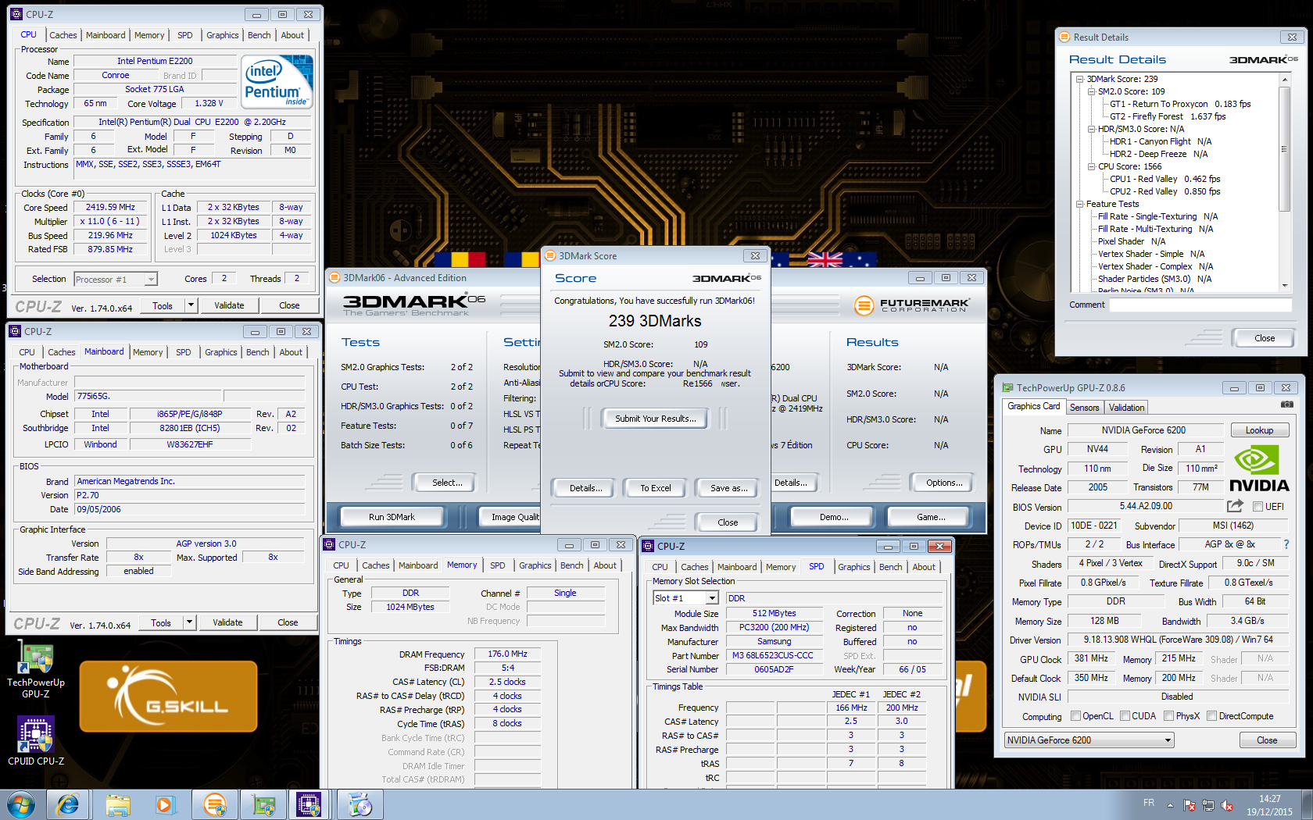The image size is (1313, 820).
Task: Toggle the DirectCompute checkbox
Action: point(1211,716)
